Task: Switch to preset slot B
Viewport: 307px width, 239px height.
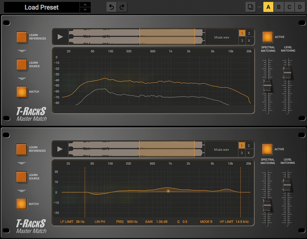Action: 279,7
